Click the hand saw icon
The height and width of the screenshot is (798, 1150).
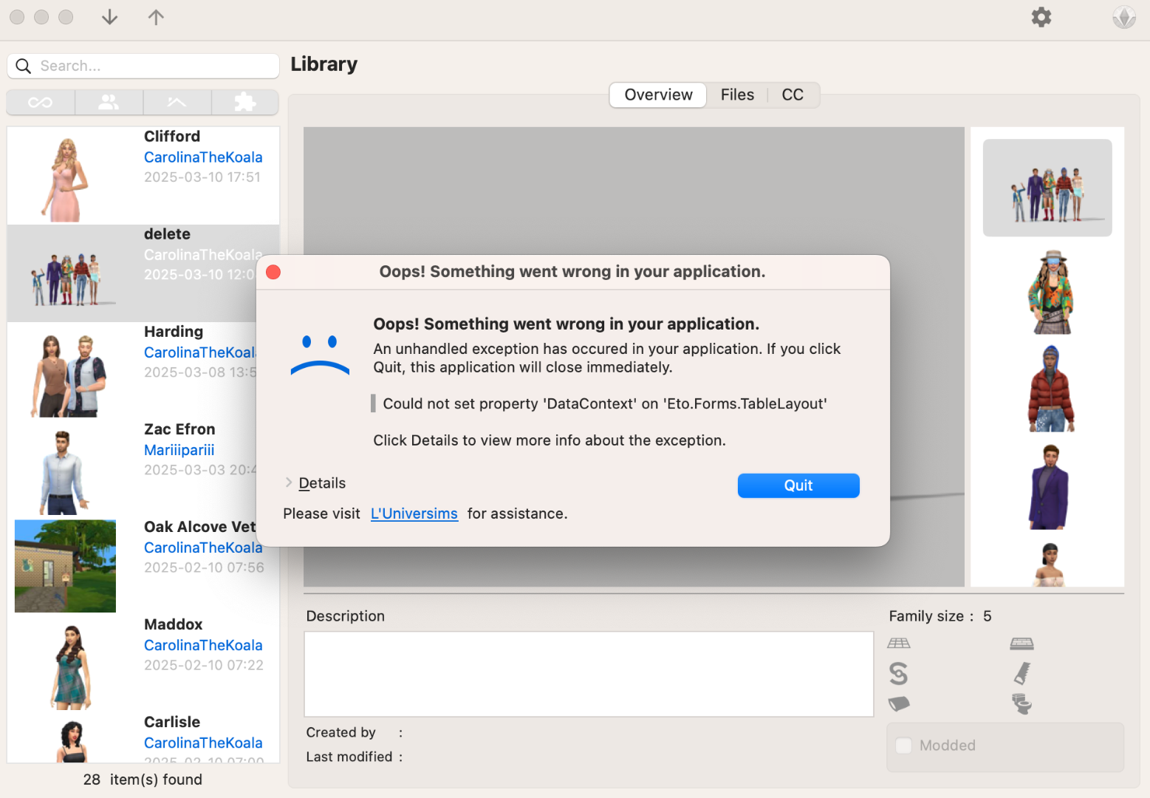(1021, 673)
